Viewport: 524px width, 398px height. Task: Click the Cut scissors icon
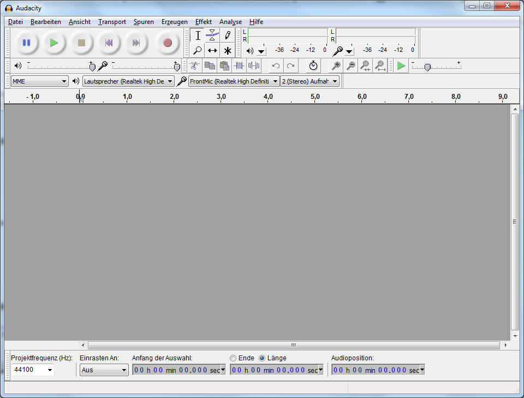[194, 66]
